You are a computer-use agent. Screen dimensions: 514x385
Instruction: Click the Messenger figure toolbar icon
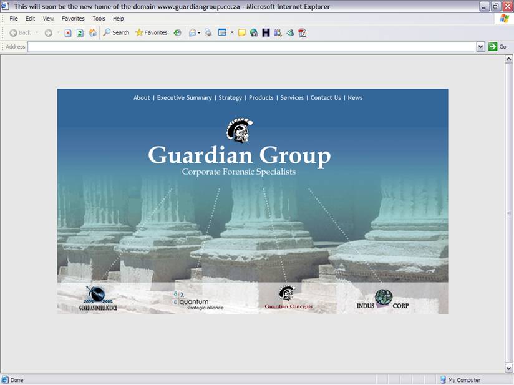(x=290, y=32)
